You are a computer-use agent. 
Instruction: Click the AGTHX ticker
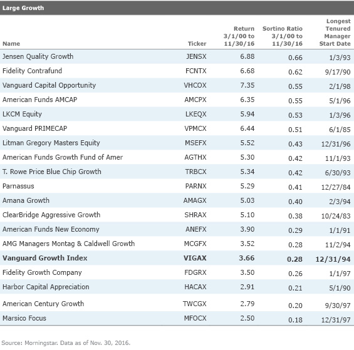click(x=195, y=157)
